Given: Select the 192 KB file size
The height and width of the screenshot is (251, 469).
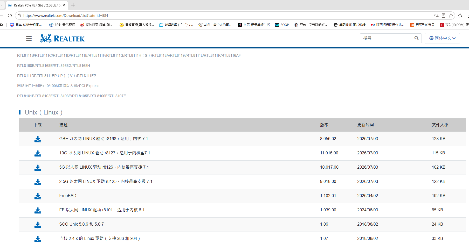Looking at the screenshot, I should (438, 196).
